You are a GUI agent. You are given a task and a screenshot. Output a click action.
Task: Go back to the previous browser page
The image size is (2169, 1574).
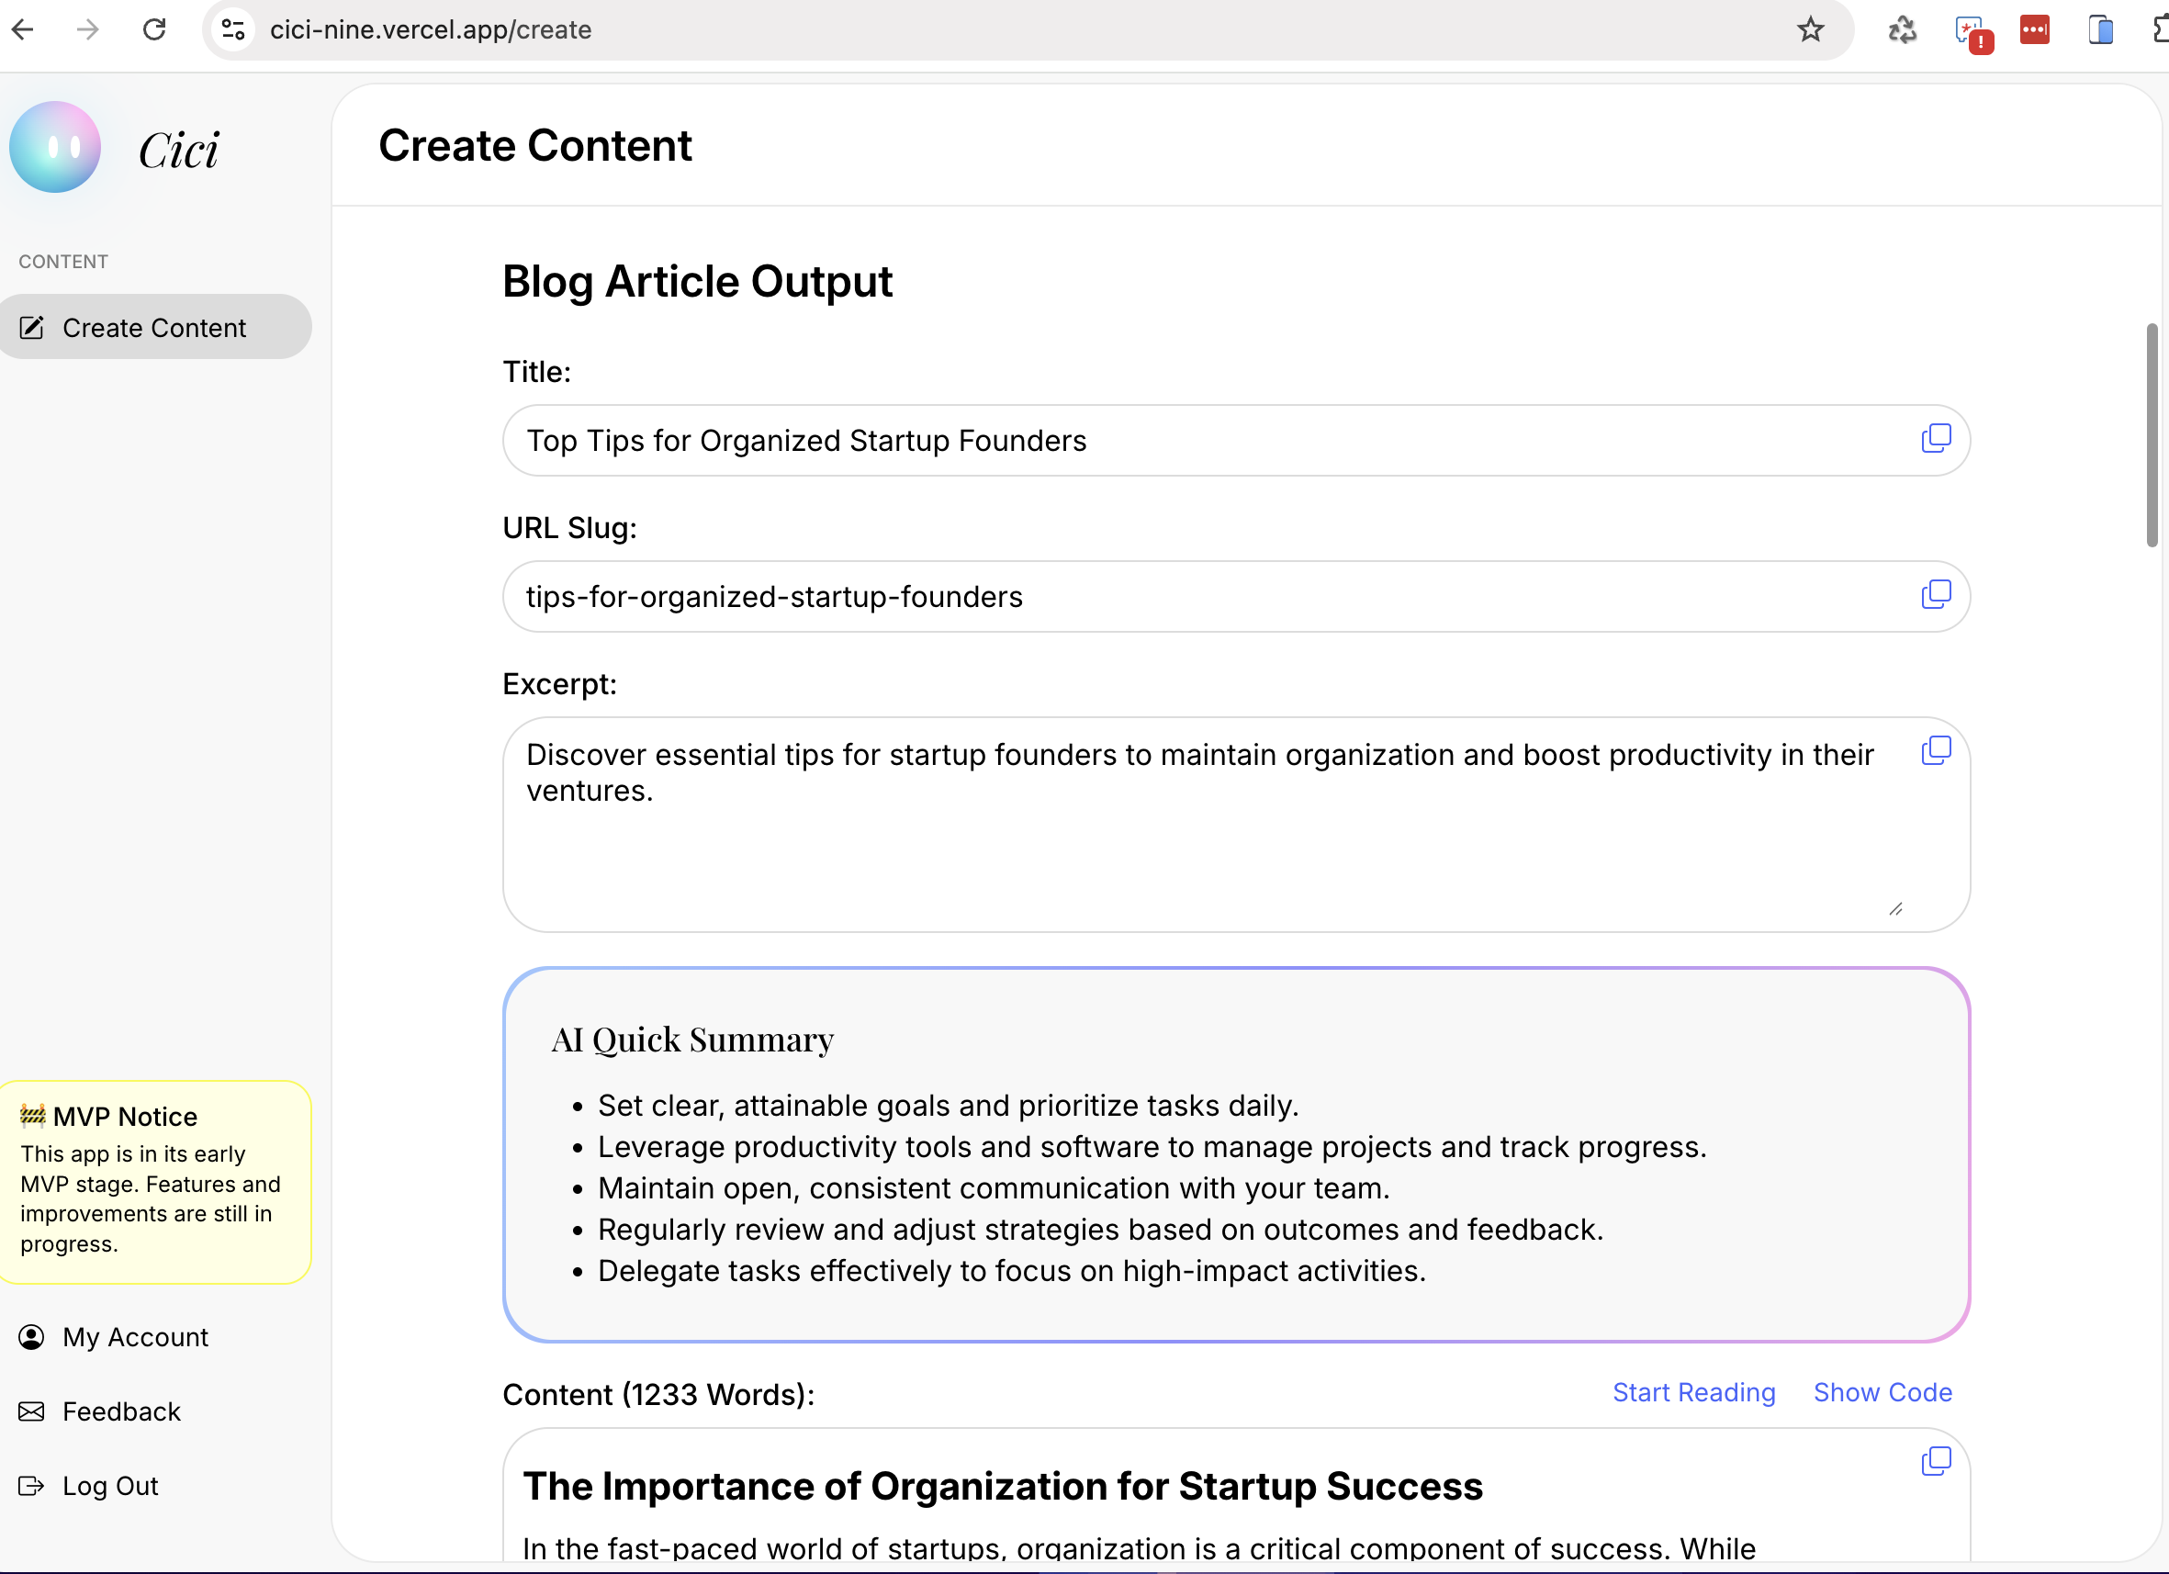(23, 29)
